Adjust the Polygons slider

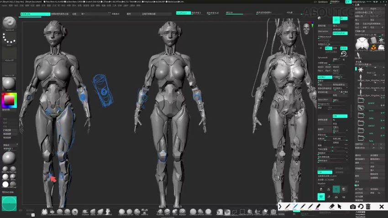(x=332, y=104)
